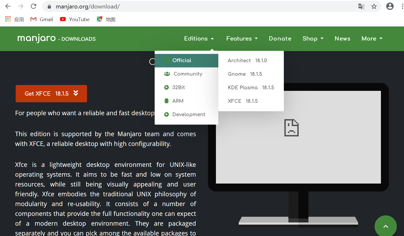Click the Community people icon
Viewport: 404px width, 236px height.
tap(167, 74)
